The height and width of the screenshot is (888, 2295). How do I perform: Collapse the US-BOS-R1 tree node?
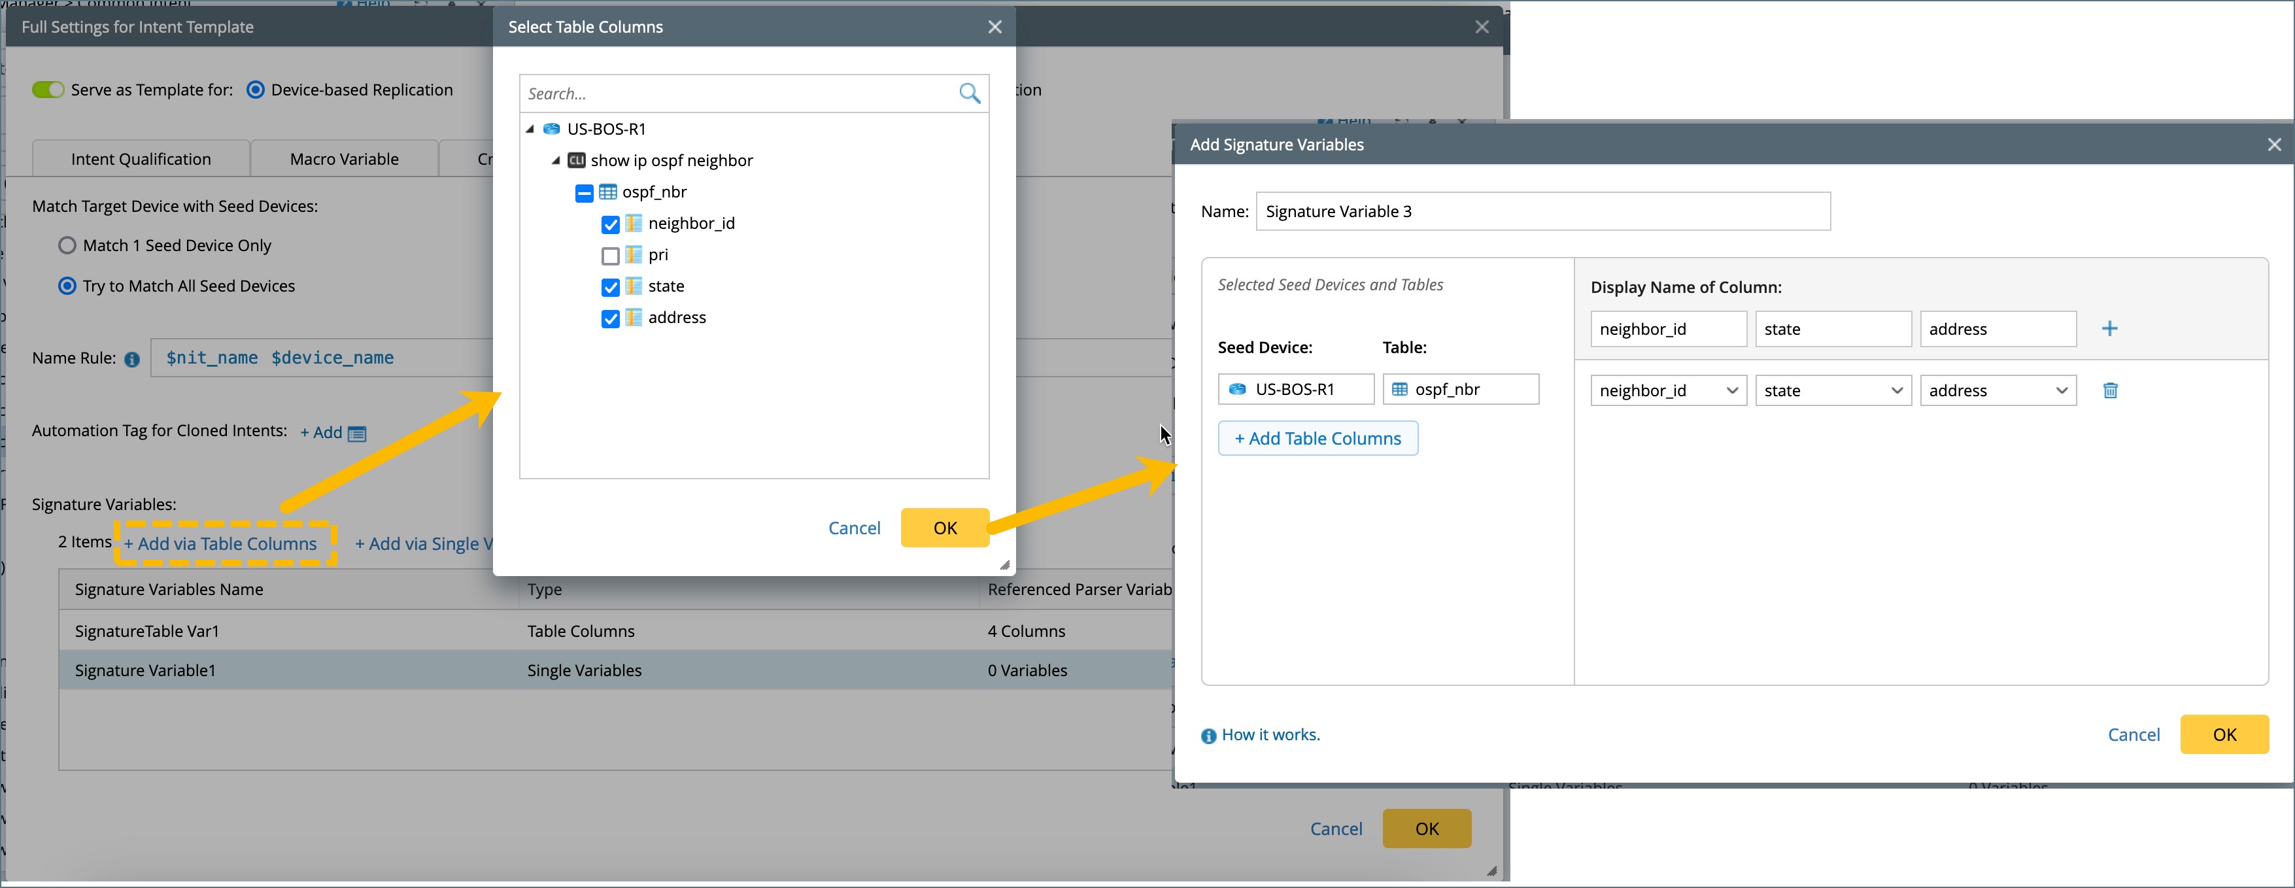click(x=530, y=129)
